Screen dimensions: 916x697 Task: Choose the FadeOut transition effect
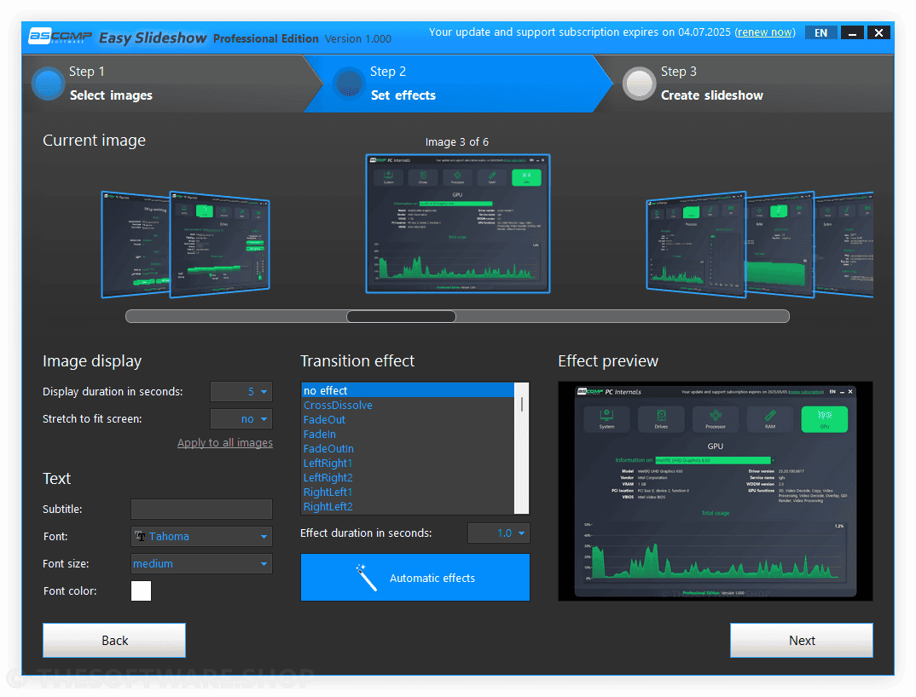pyautogui.click(x=408, y=420)
